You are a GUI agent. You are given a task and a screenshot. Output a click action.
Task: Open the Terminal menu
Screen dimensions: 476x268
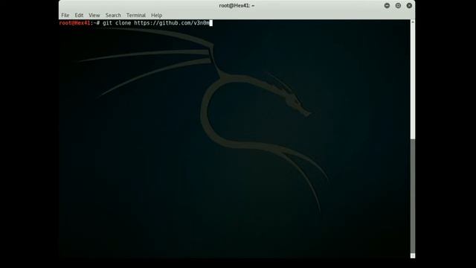[x=136, y=15]
